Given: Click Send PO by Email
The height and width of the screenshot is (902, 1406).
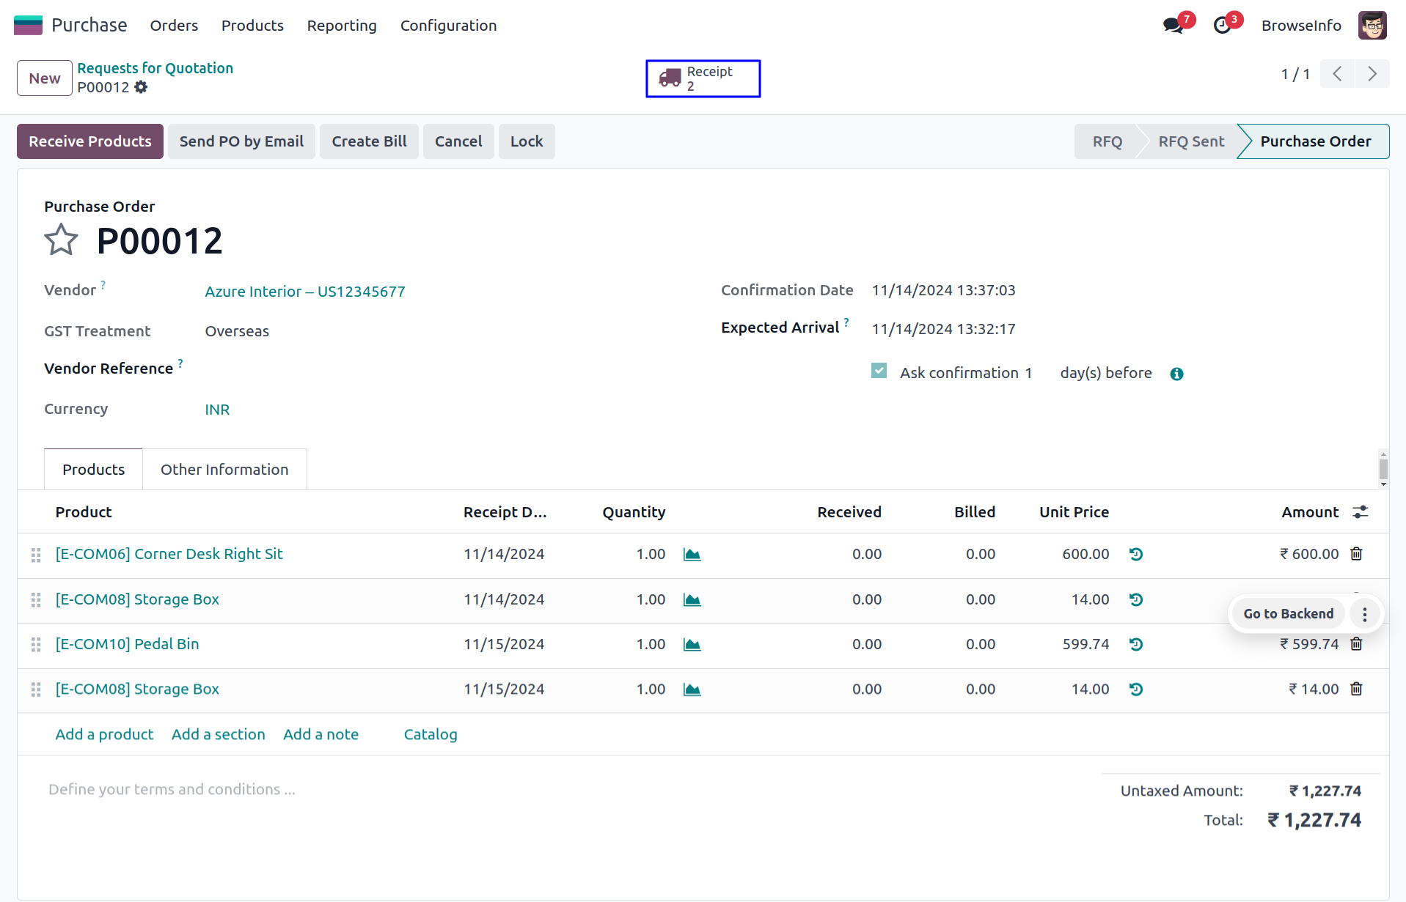Looking at the screenshot, I should (241, 141).
